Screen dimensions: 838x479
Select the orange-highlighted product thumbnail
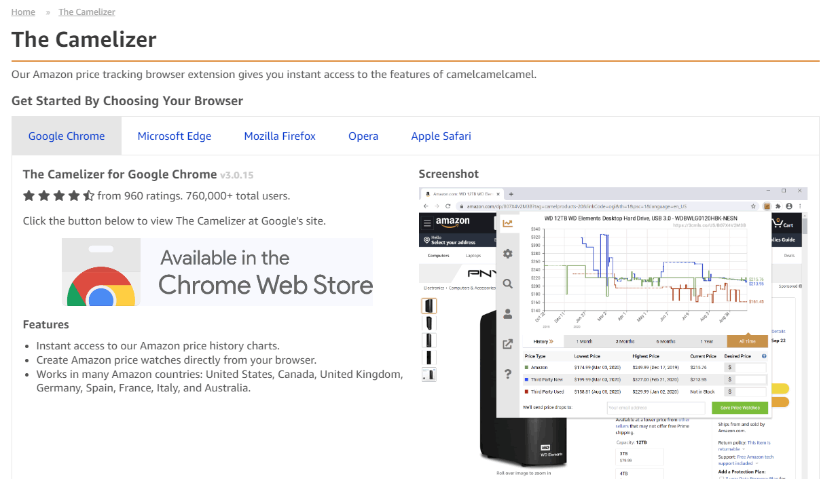tap(429, 306)
